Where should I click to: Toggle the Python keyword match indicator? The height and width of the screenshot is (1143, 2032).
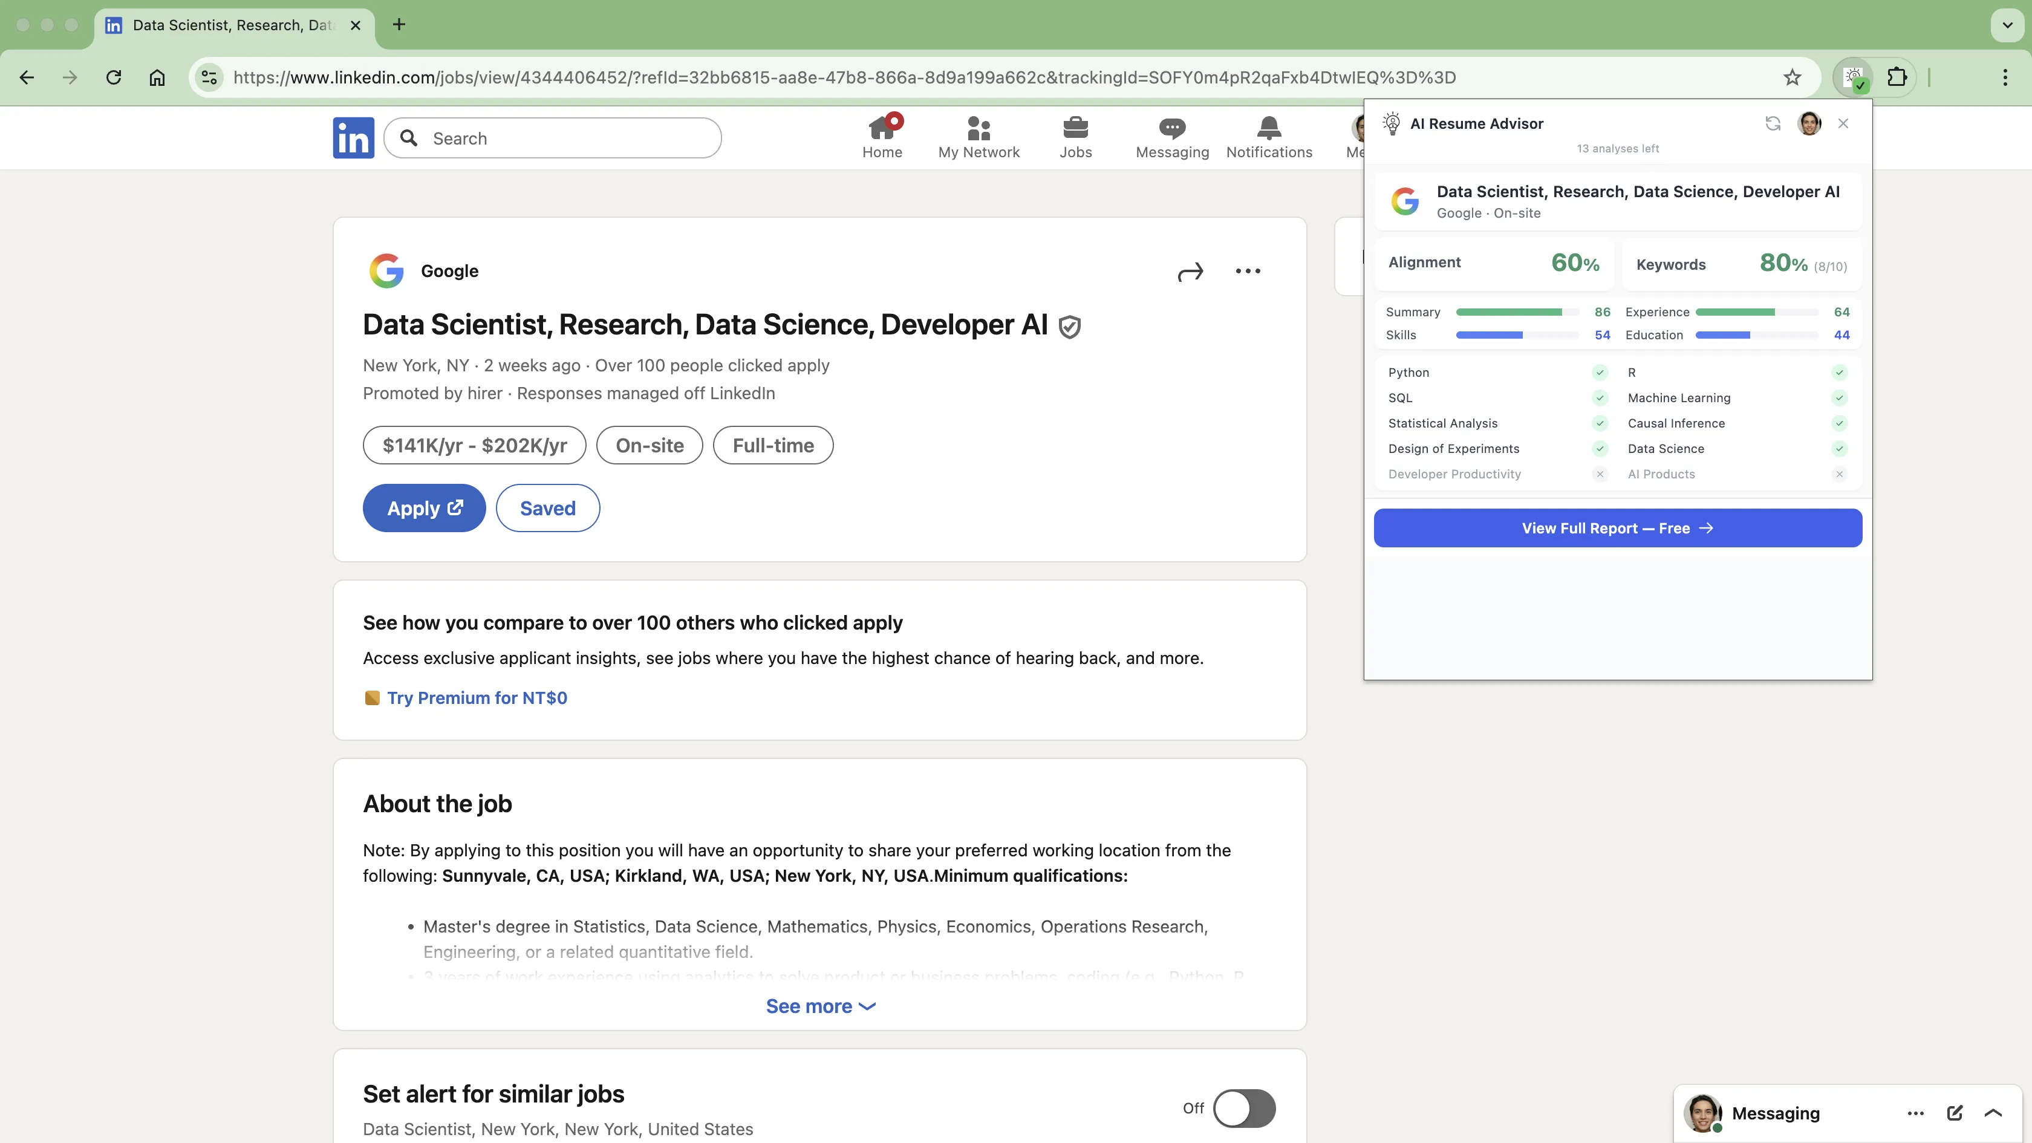[1600, 373]
